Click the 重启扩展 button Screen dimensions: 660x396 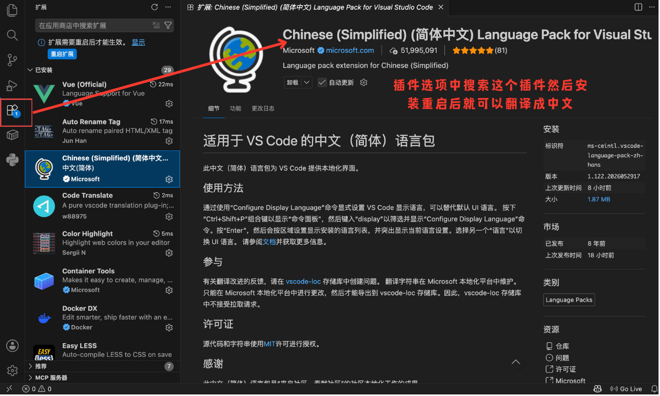tap(62, 54)
